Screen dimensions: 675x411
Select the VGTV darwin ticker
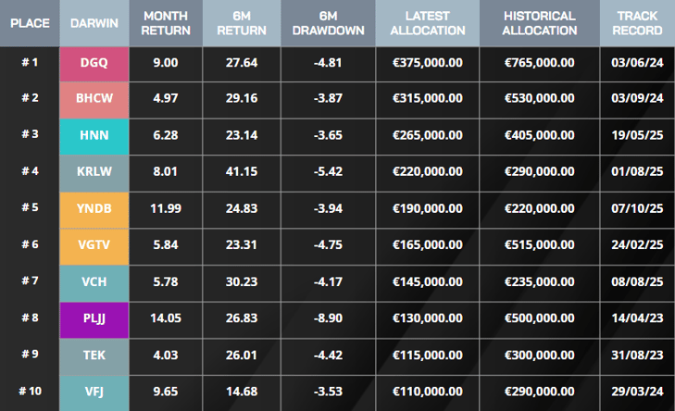coord(94,246)
